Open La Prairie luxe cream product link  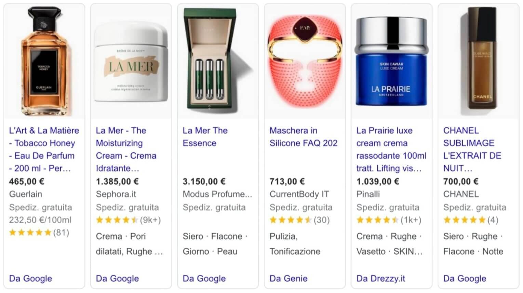[x=391, y=149]
